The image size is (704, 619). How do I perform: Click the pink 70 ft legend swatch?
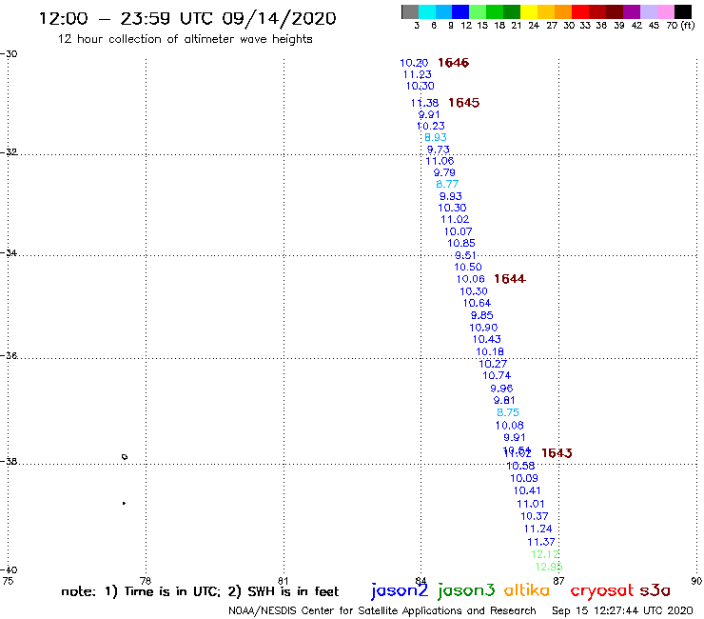pyautogui.click(x=665, y=11)
